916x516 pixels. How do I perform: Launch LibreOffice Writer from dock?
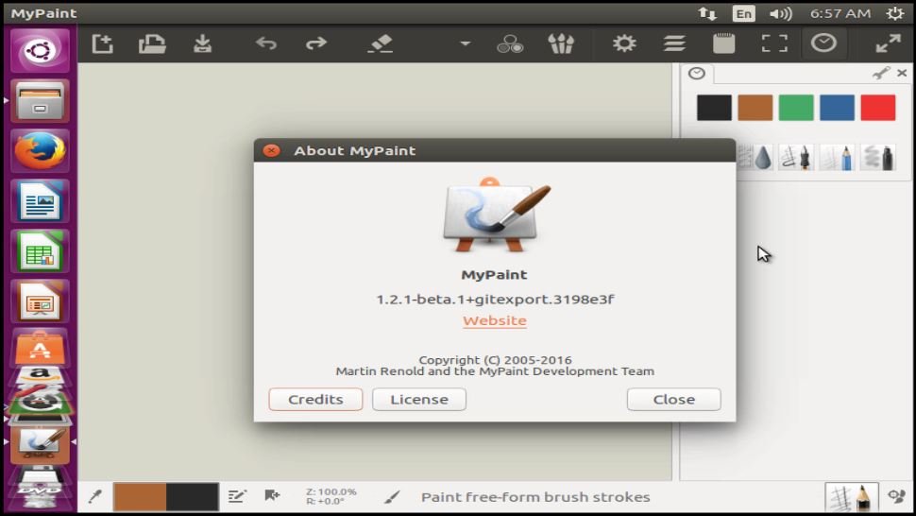click(x=40, y=201)
